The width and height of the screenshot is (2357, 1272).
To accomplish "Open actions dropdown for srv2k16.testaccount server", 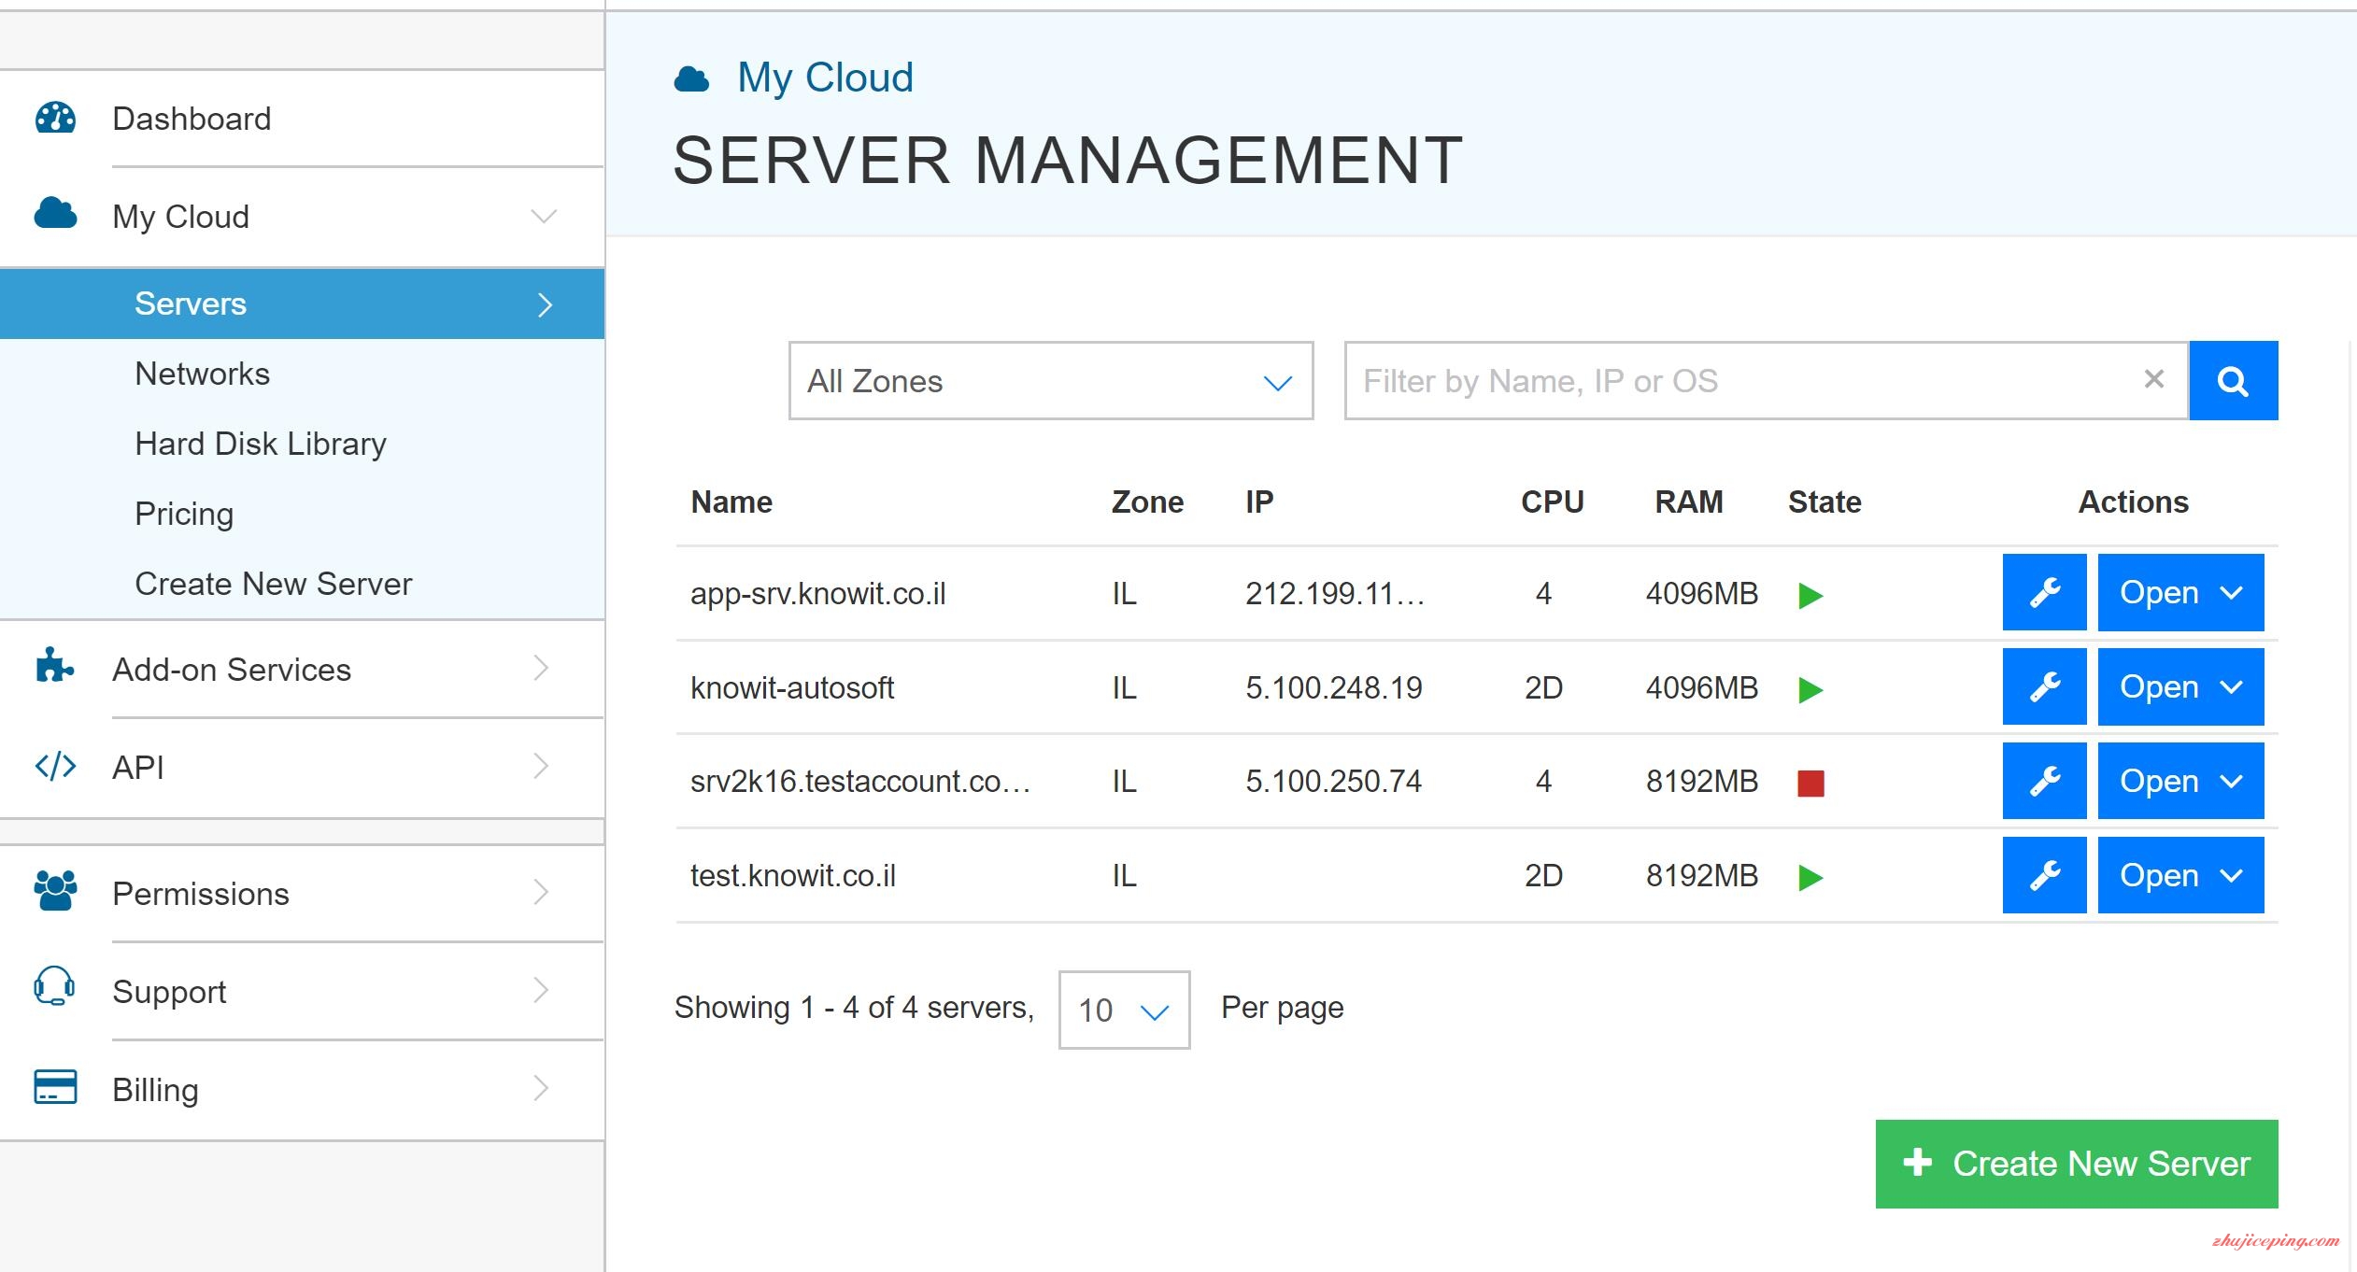I will 2180,781.
